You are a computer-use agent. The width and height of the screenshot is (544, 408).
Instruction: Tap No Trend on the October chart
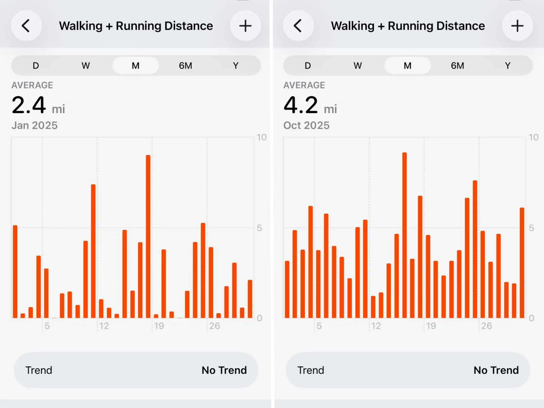point(496,370)
